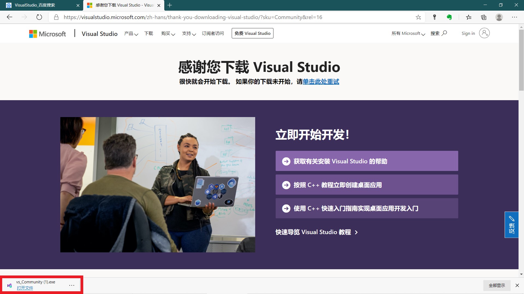The image size is (524, 294).
Task: Click the vs_Community (1).exe file icon
Action: click(10, 285)
